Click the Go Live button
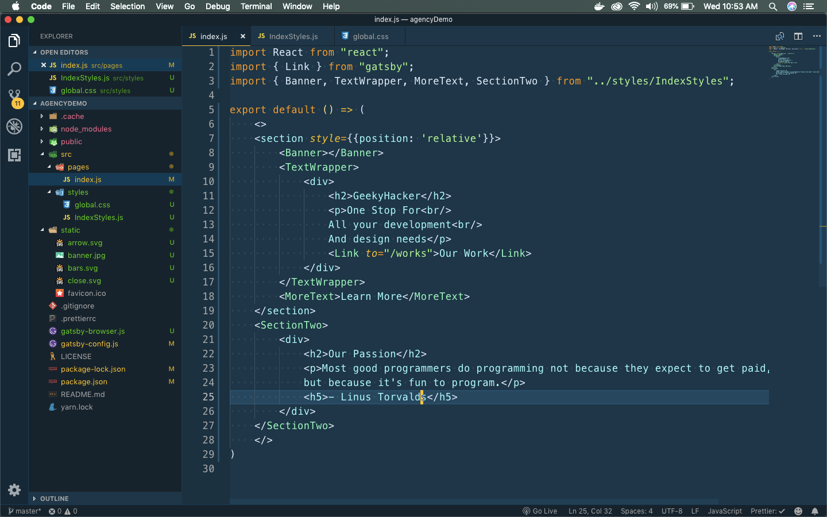Viewport: 827px width, 517px height. tap(540, 511)
